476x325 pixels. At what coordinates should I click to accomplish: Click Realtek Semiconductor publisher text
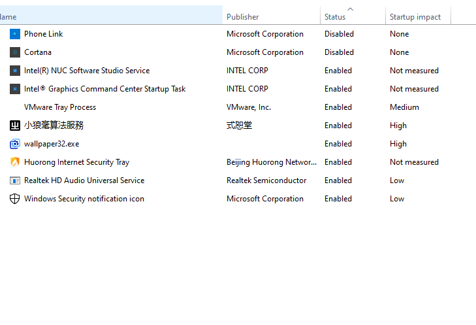pyautogui.click(x=266, y=180)
